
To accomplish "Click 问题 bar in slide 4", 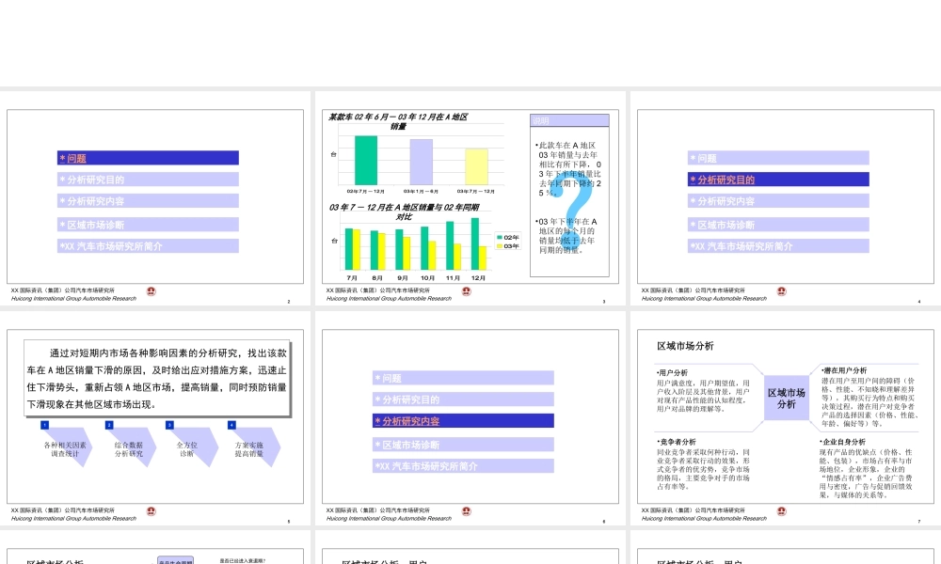I will (778, 158).
